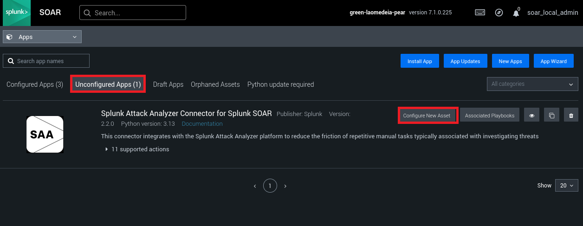Image resolution: width=583 pixels, height=226 pixels.
Task: Open the Apps navigation dropdown
Action: point(42,37)
